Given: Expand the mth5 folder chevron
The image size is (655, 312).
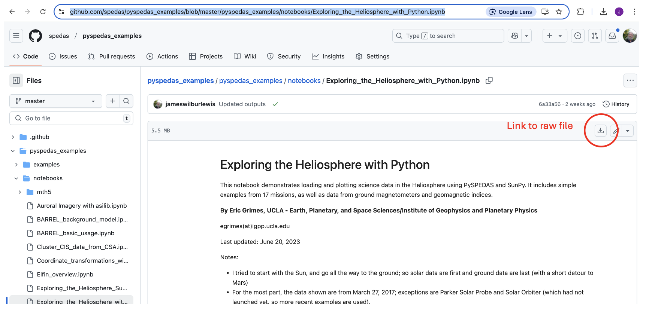Looking at the screenshot, I should pos(19,192).
